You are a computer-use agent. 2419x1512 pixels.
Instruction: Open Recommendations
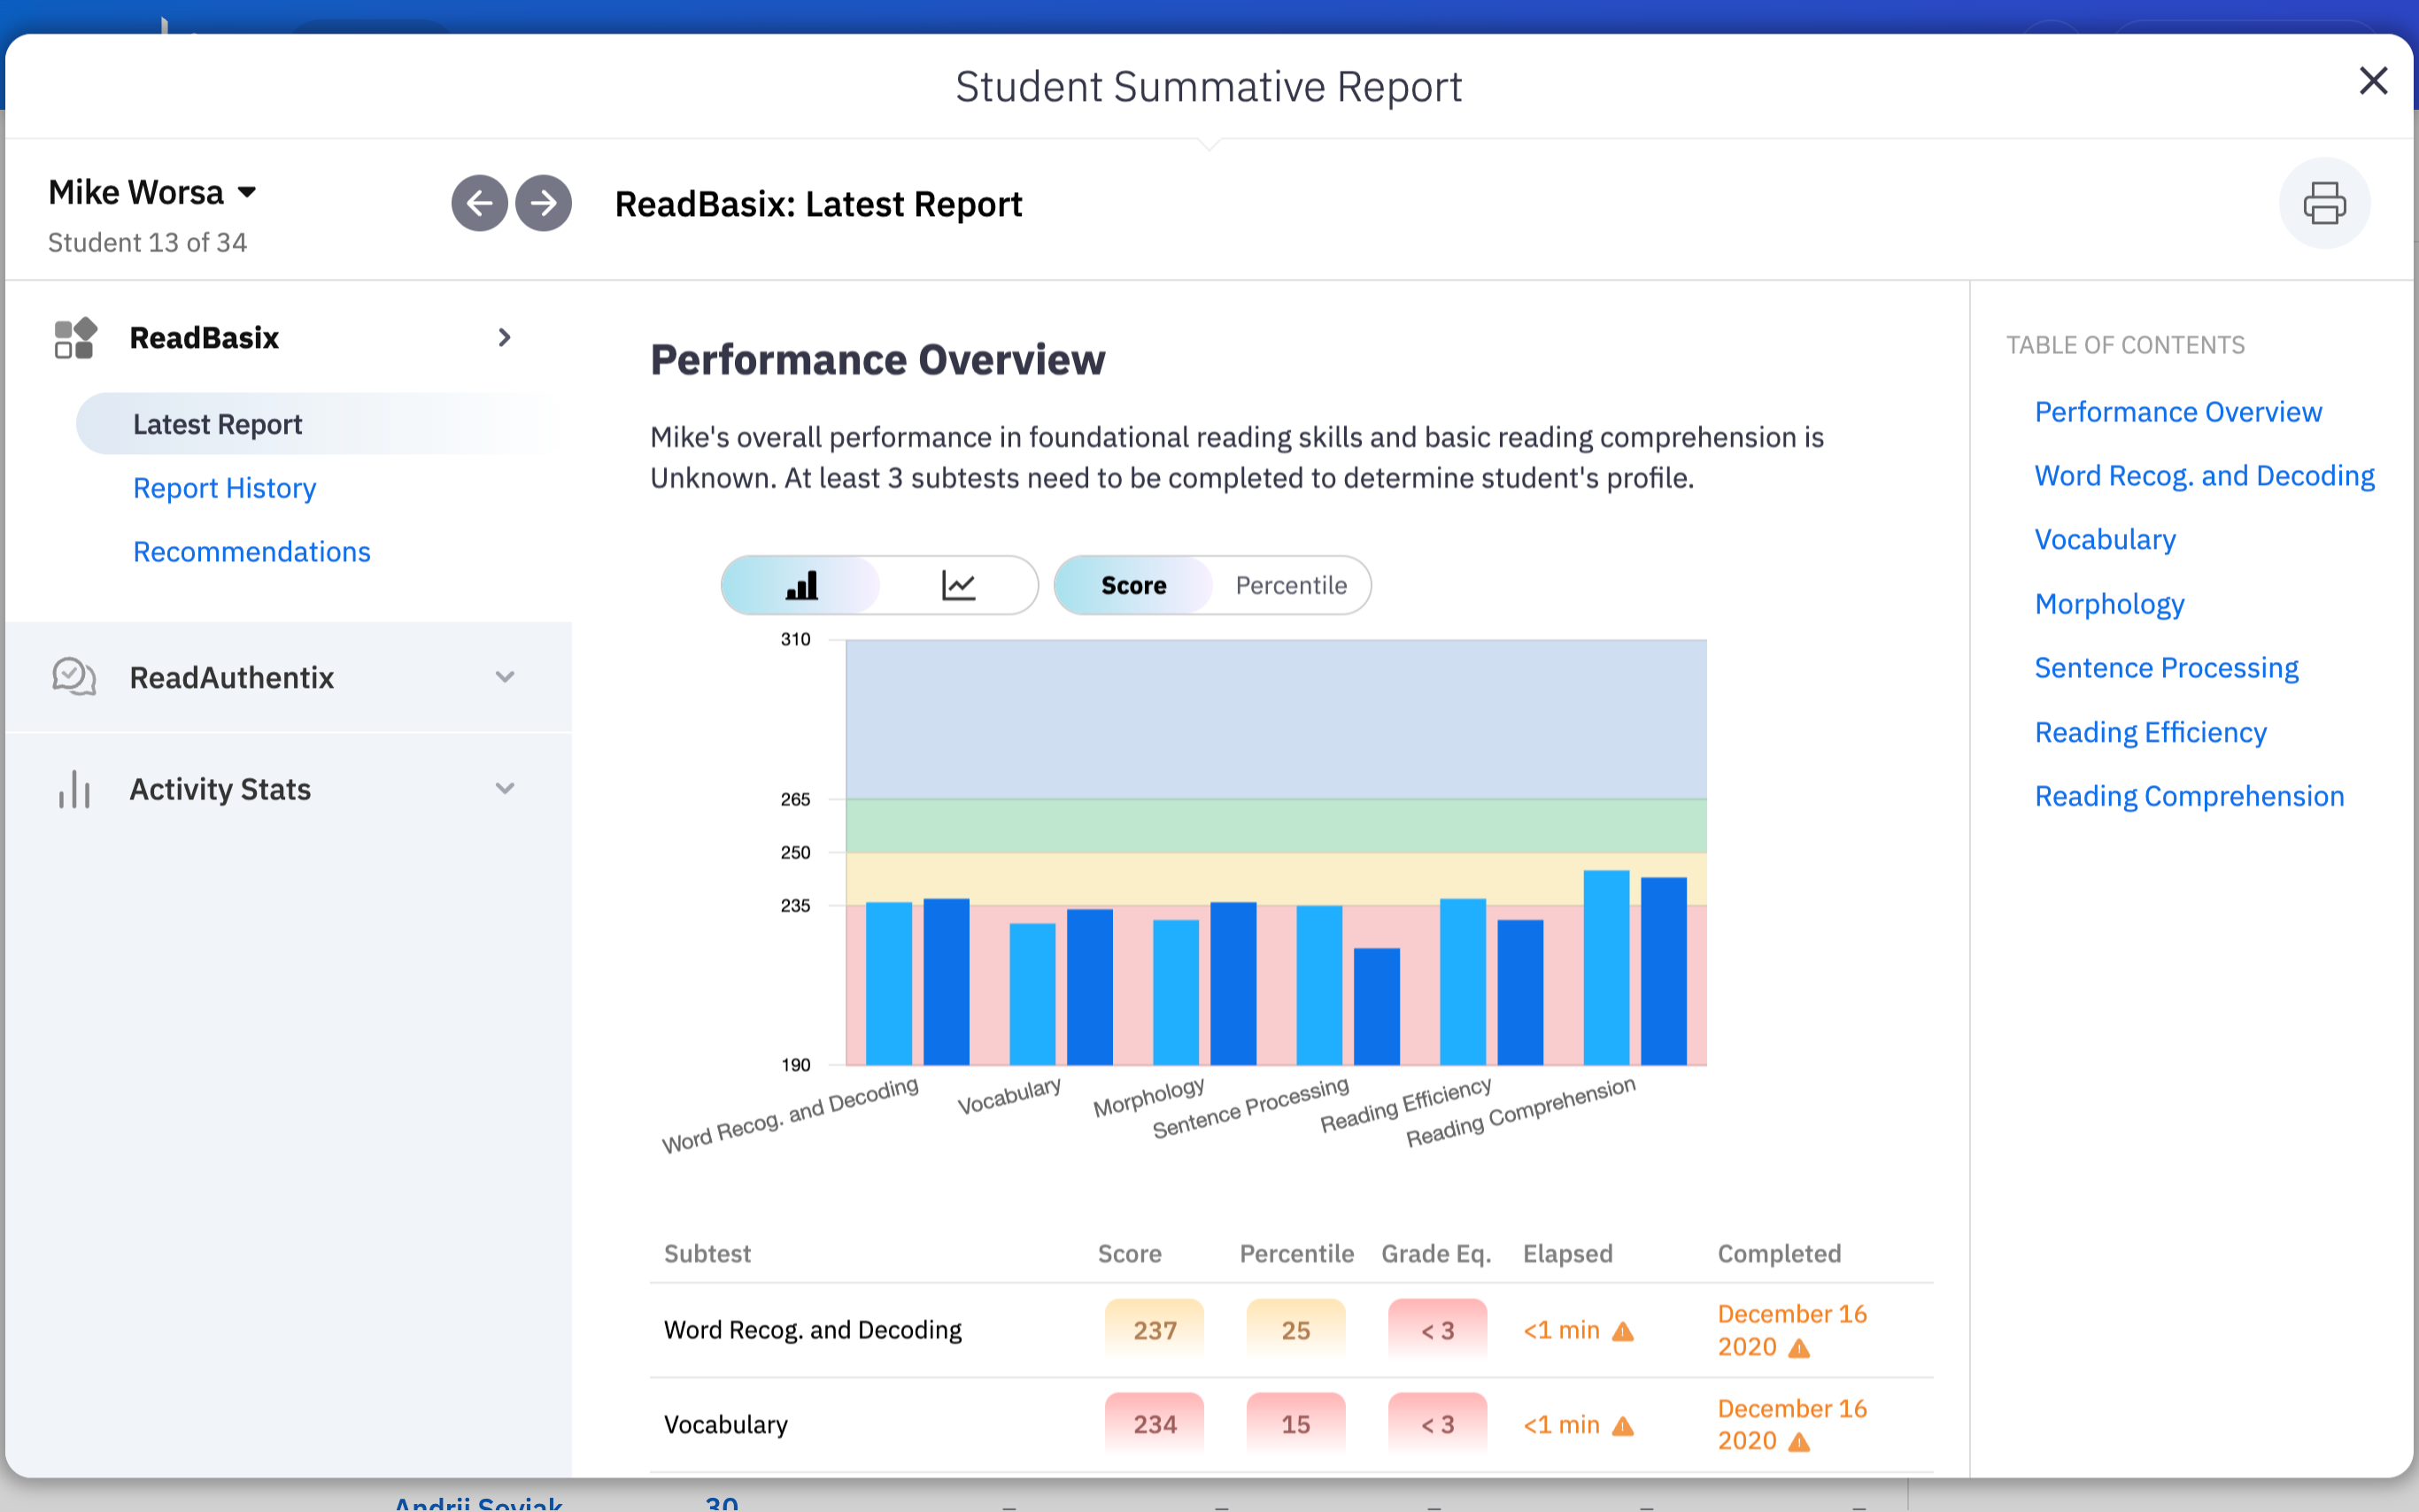point(252,552)
